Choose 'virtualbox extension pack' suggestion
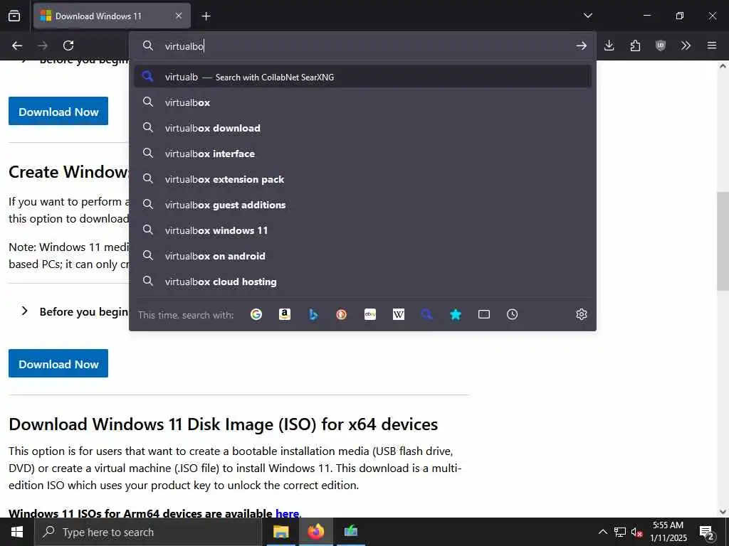This screenshot has height=546, width=729. tap(362, 179)
